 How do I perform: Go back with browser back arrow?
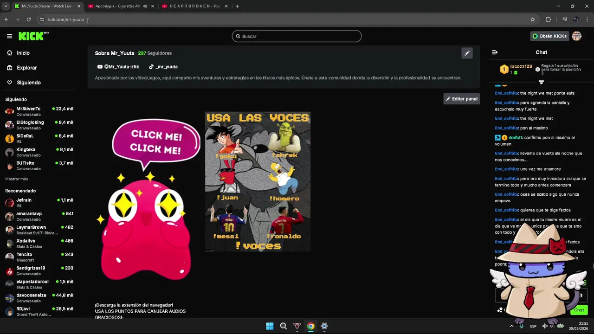pos(6,19)
